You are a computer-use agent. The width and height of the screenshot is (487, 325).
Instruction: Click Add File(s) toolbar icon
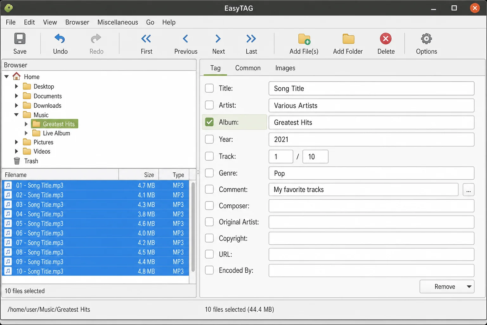[x=304, y=39]
